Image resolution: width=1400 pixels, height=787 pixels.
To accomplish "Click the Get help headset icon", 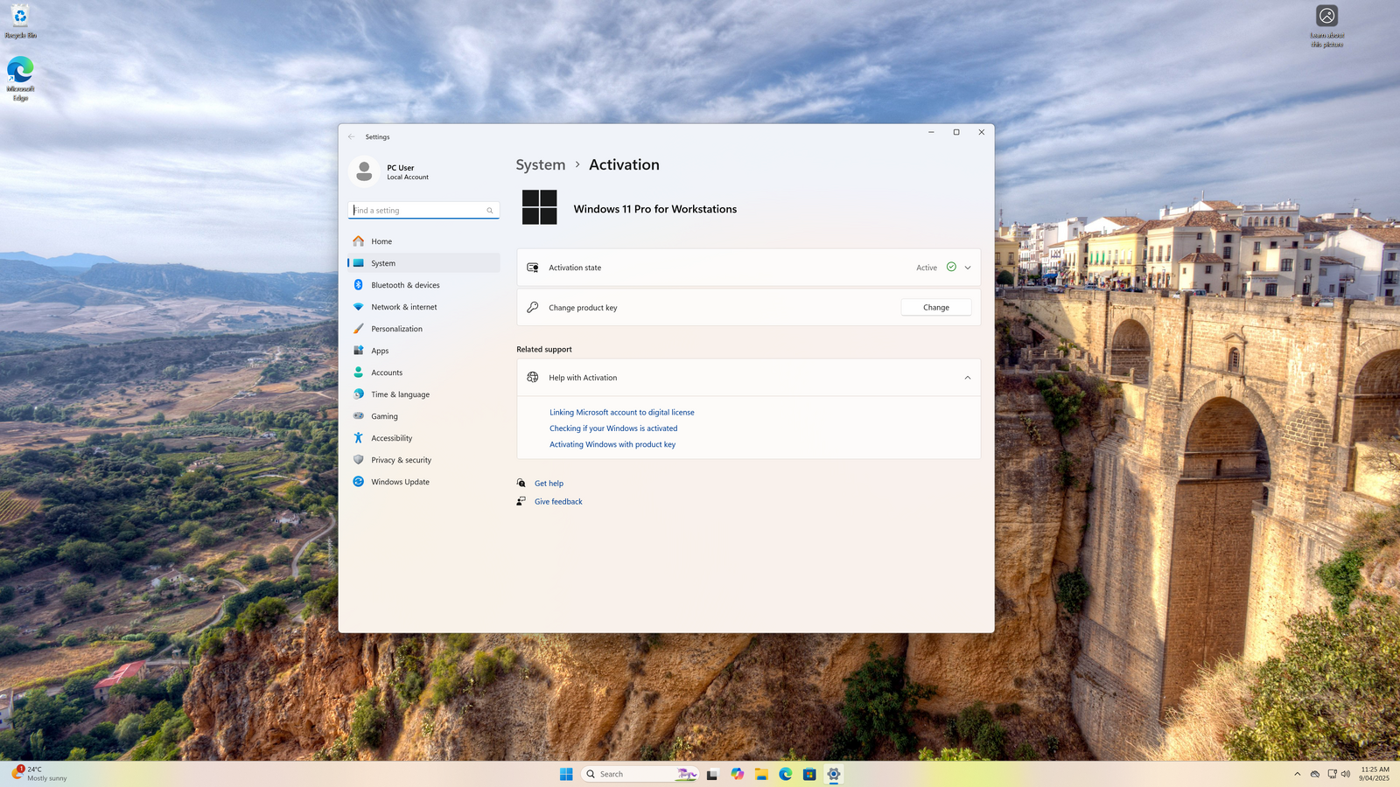I will (x=521, y=483).
